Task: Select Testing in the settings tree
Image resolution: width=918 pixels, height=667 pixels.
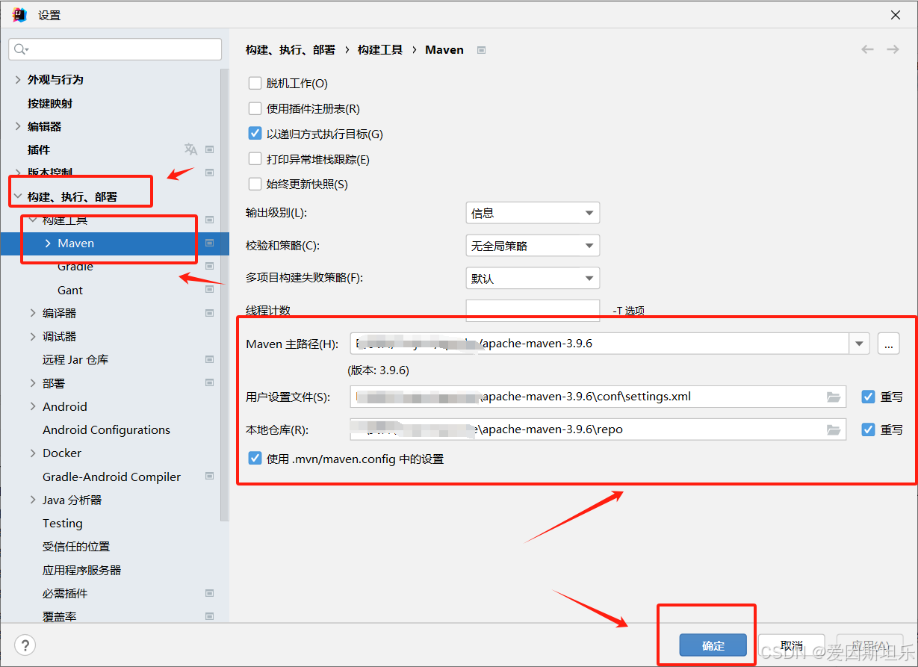Action: (x=63, y=523)
